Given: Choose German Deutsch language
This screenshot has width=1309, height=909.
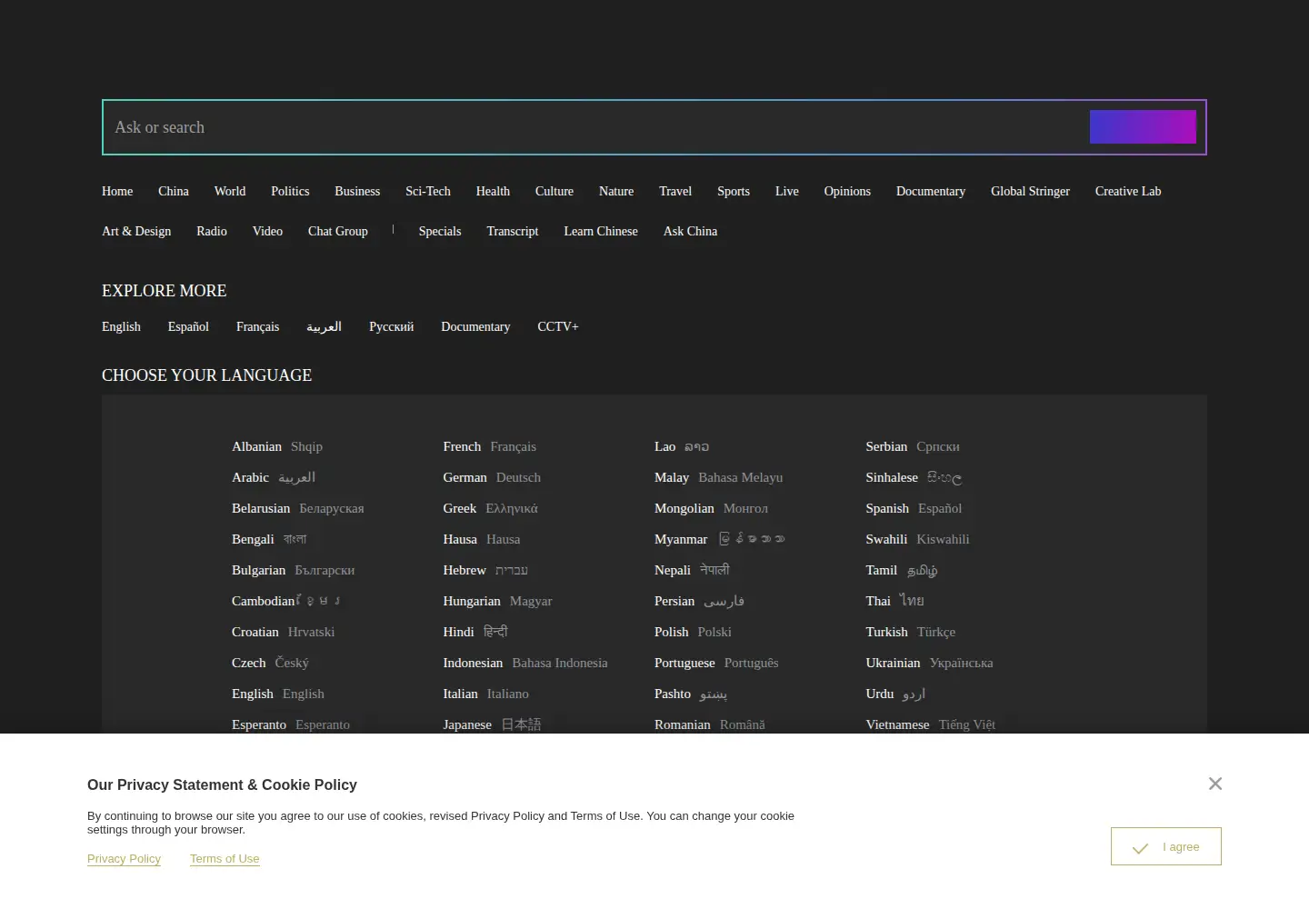Looking at the screenshot, I should [492, 477].
